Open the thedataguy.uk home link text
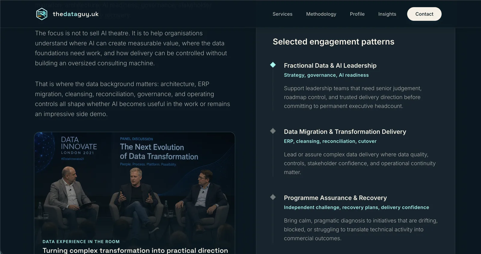 [76, 14]
